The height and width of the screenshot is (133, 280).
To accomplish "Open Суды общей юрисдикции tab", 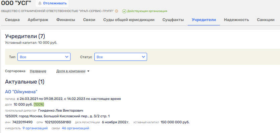I will [129, 20].
